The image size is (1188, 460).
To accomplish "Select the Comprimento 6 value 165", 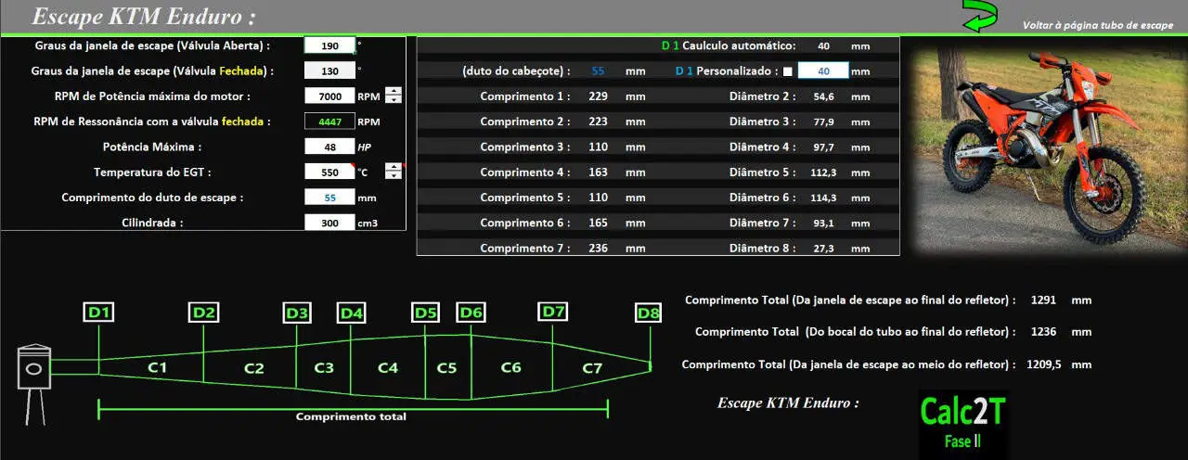I will 598,223.
